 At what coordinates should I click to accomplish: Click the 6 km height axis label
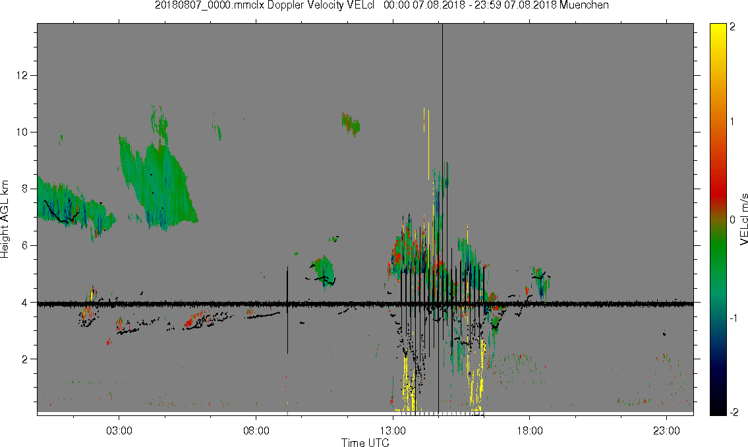coord(25,246)
